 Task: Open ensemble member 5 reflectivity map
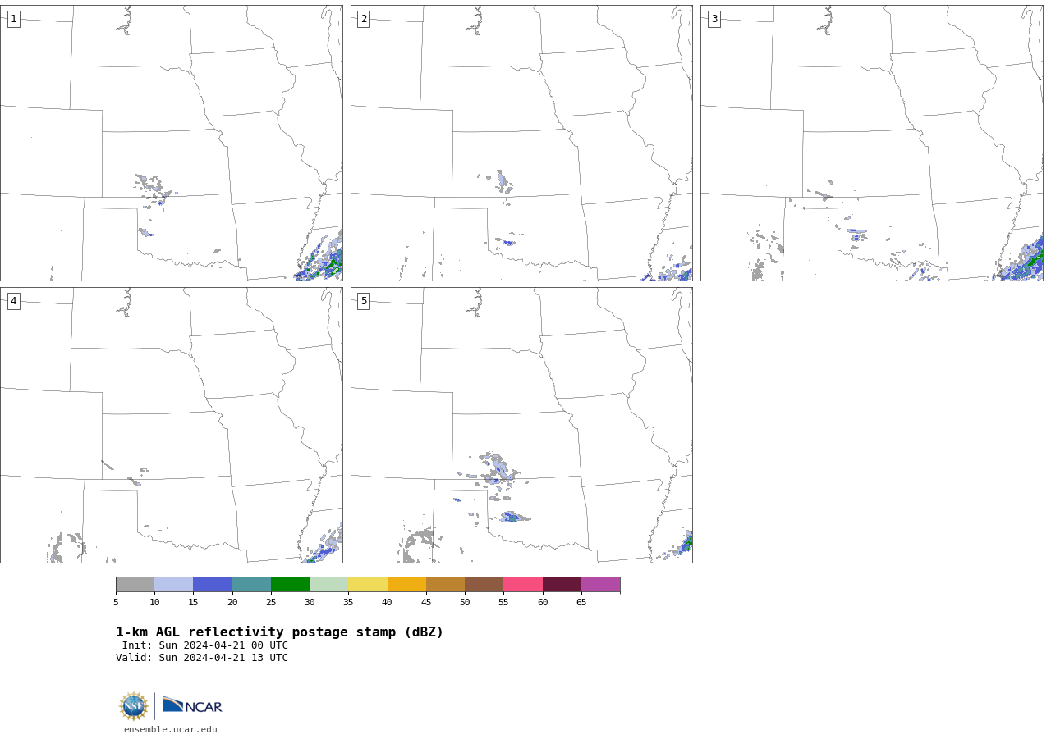tap(521, 425)
